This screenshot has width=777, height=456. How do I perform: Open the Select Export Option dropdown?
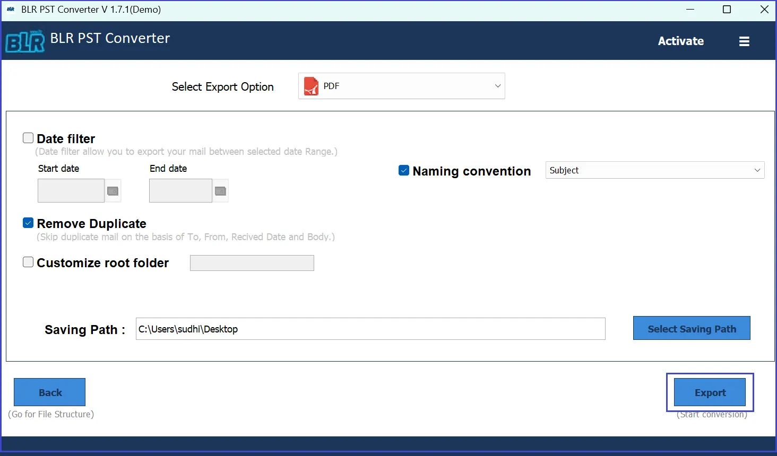coord(401,85)
